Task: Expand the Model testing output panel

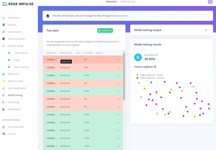Action: click(x=206, y=30)
